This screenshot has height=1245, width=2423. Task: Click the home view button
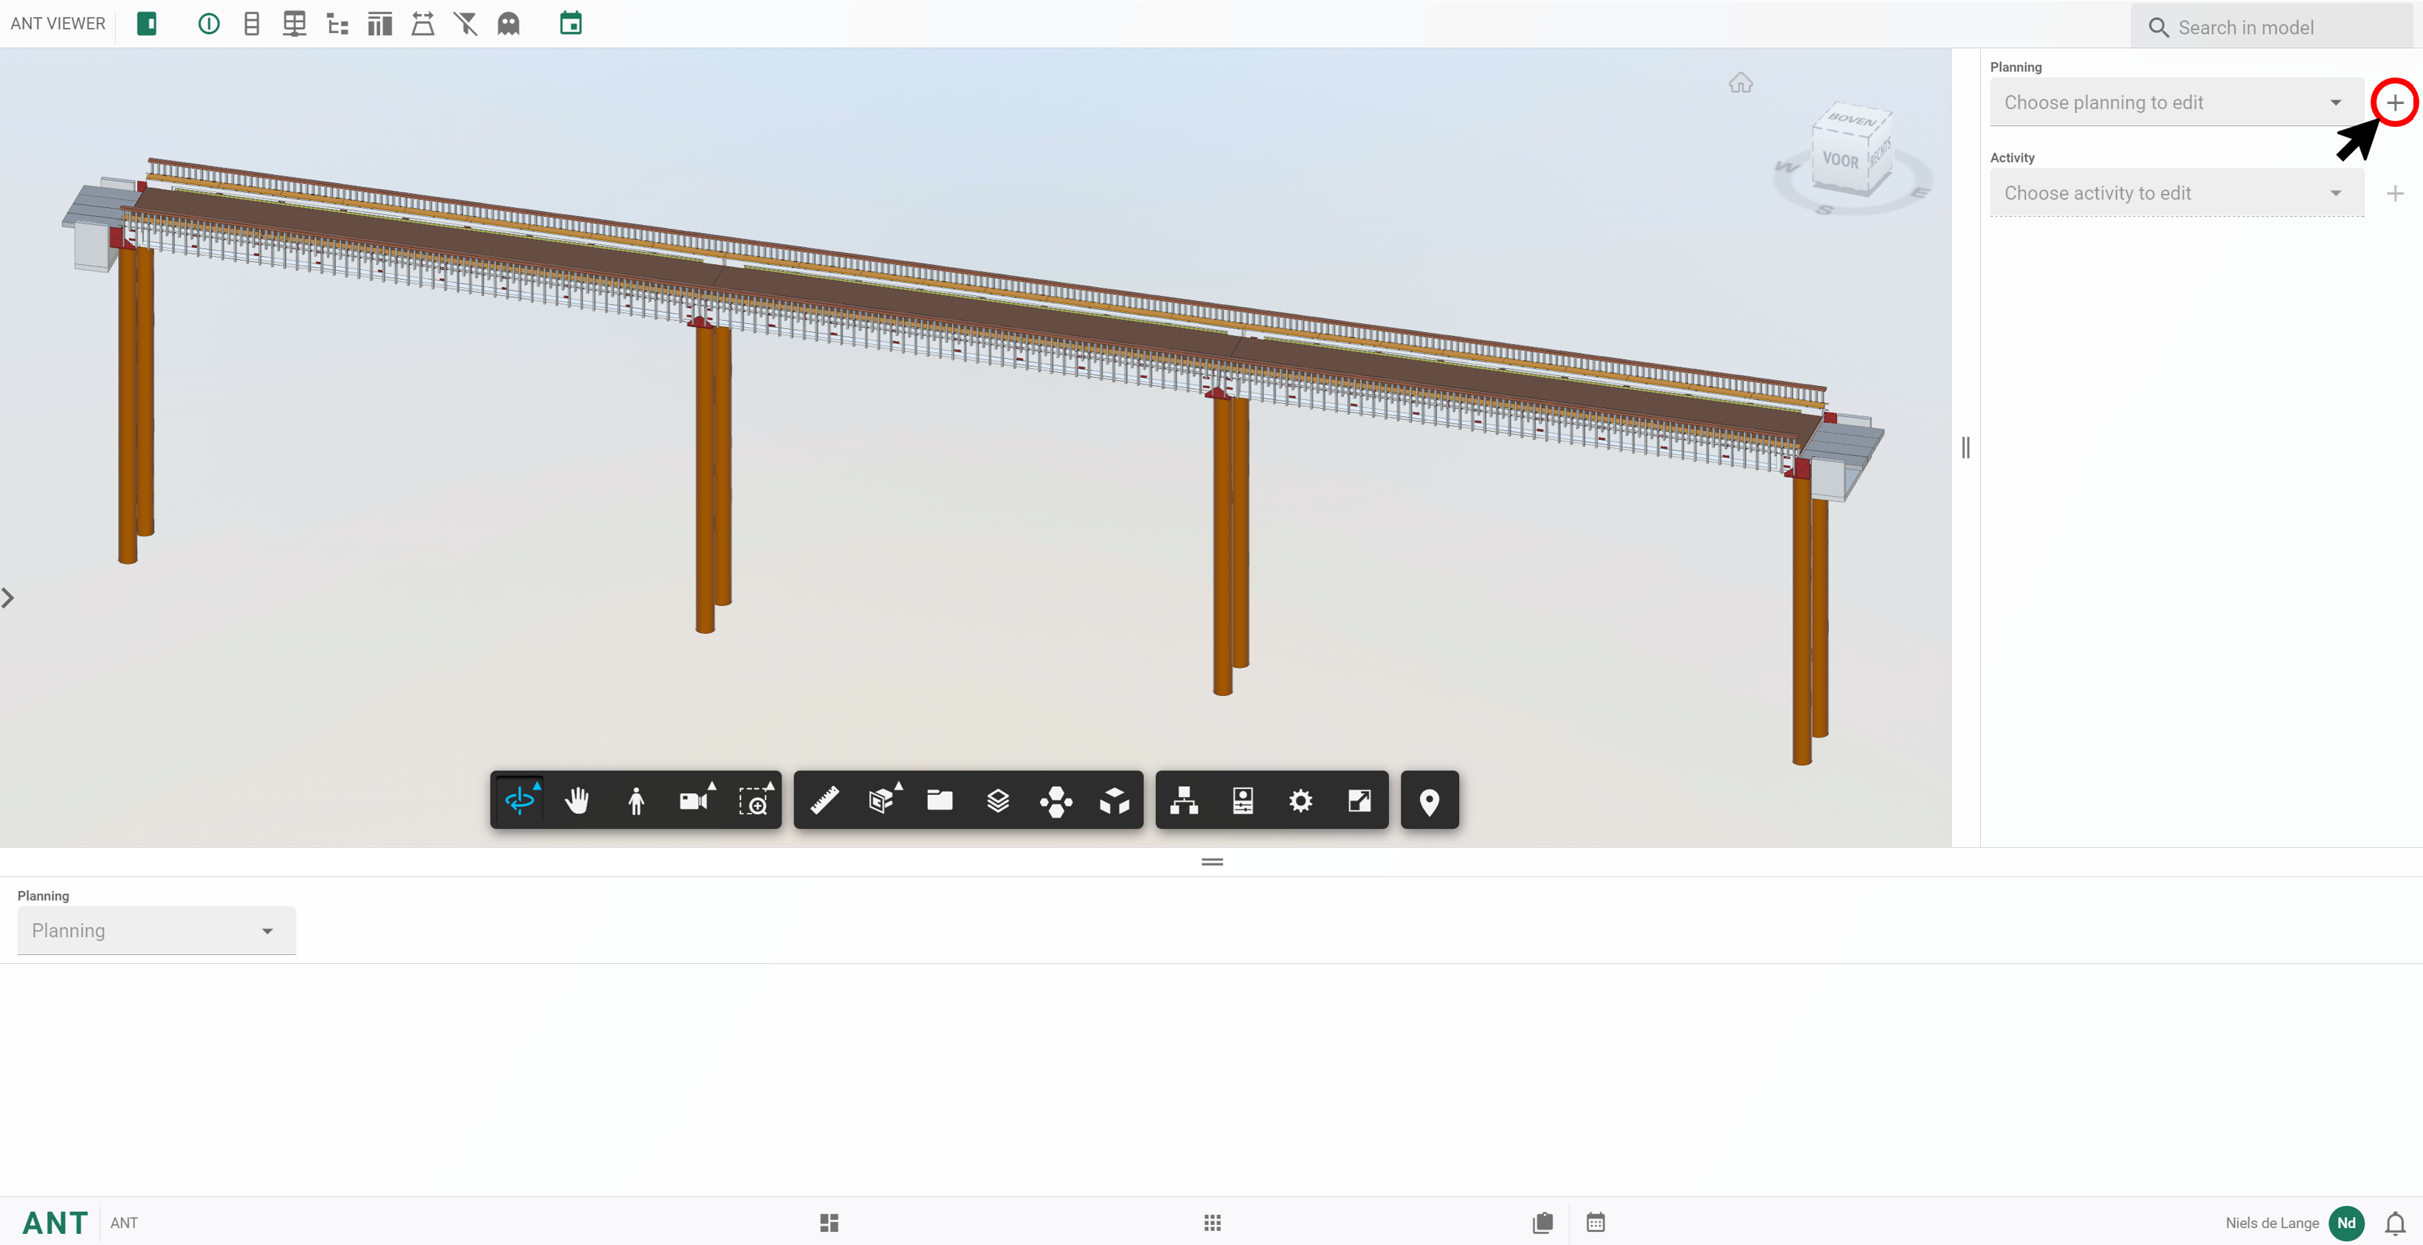point(1740,83)
